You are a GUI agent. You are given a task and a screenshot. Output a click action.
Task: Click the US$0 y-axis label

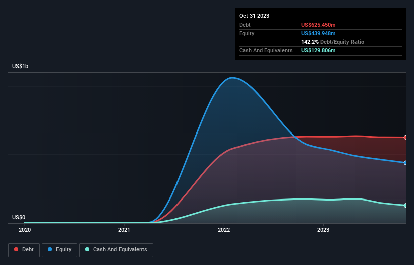[19, 217]
